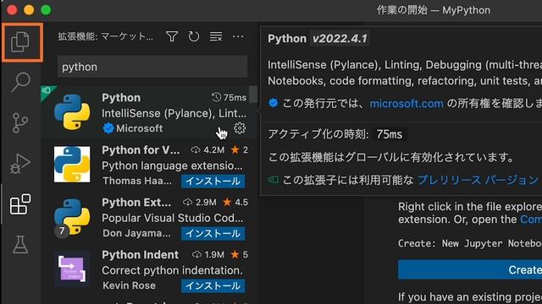Install the Python Extension Pack by Don Jayamanne

[213, 234]
